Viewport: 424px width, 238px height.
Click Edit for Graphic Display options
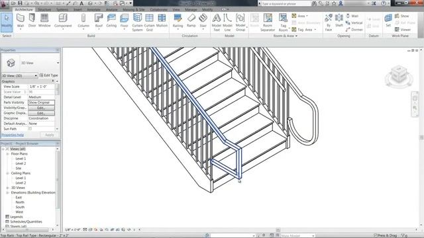tap(41, 113)
